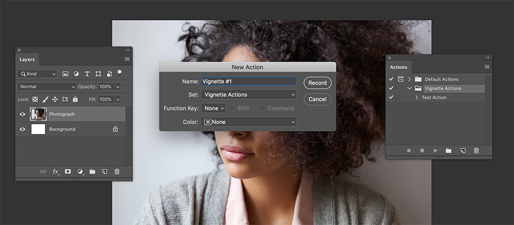Viewport: 514px width, 225px height.
Task: Click the Opacity 100% value field
Action: (106, 87)
